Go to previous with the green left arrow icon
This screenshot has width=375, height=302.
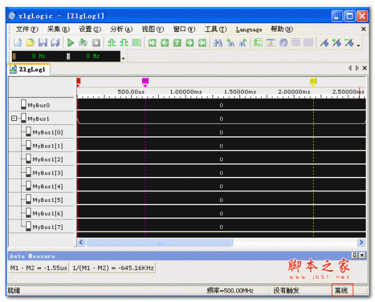[x=165, y=43]
